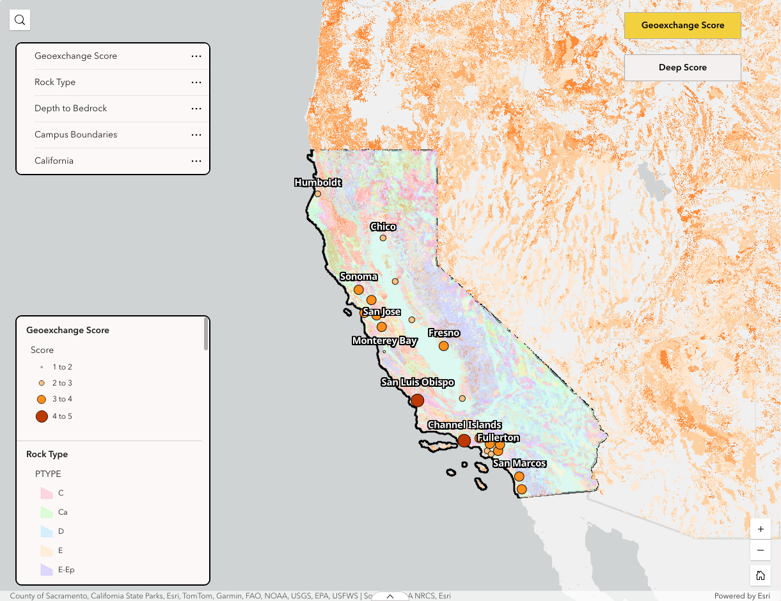Click the Channel Islands campus marker

(x=464, y=441)
